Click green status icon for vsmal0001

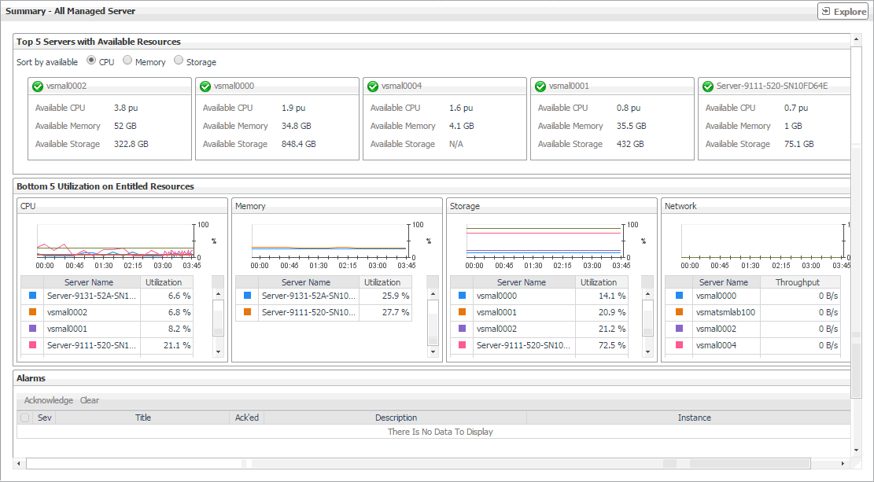click(540, 86)
